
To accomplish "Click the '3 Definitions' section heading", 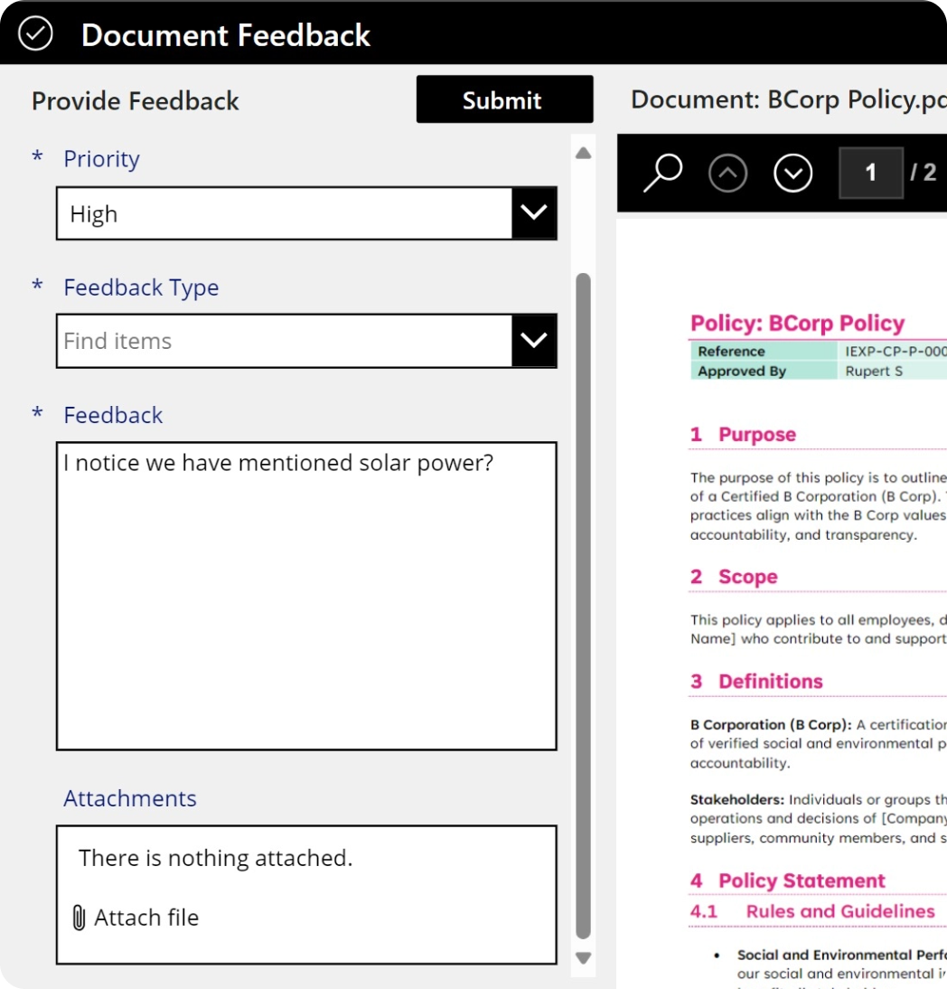I will coord(756,682).
